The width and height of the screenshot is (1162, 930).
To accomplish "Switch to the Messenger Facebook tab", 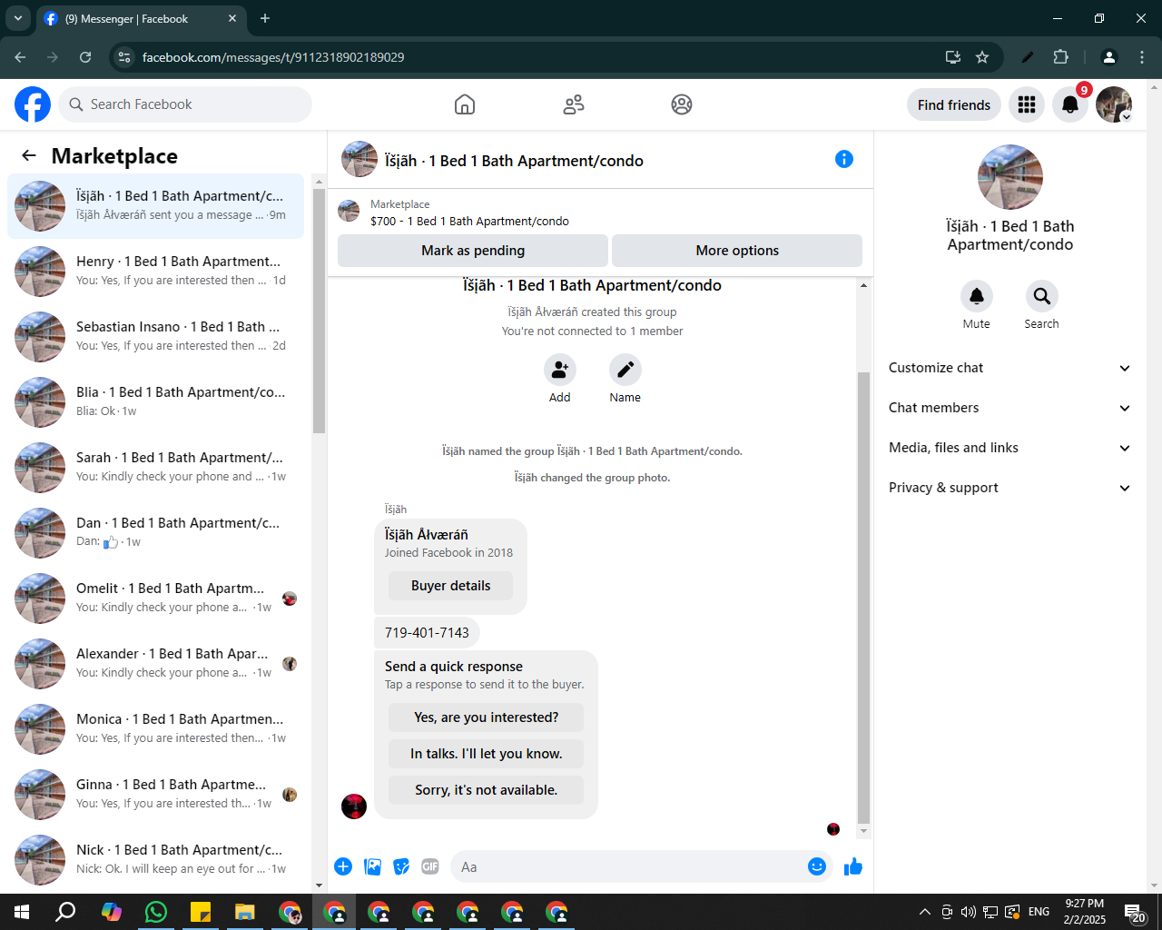I will click(141, 18).
